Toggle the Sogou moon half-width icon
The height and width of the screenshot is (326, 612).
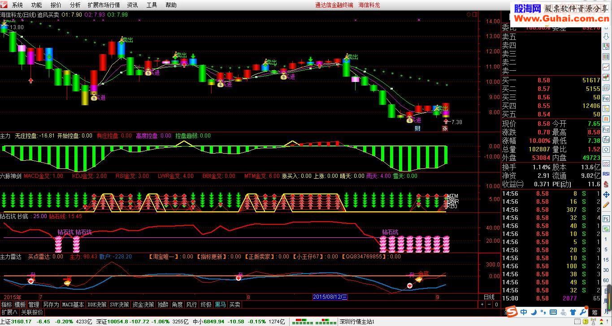pos(534,312)
